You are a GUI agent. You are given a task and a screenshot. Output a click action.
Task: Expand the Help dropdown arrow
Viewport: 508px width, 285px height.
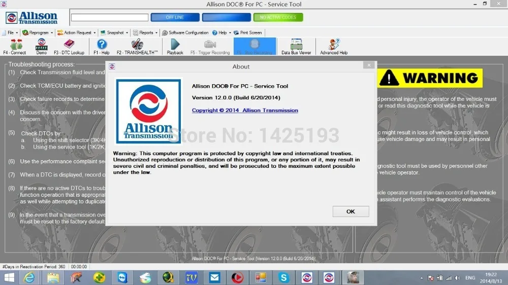(230, 32)
